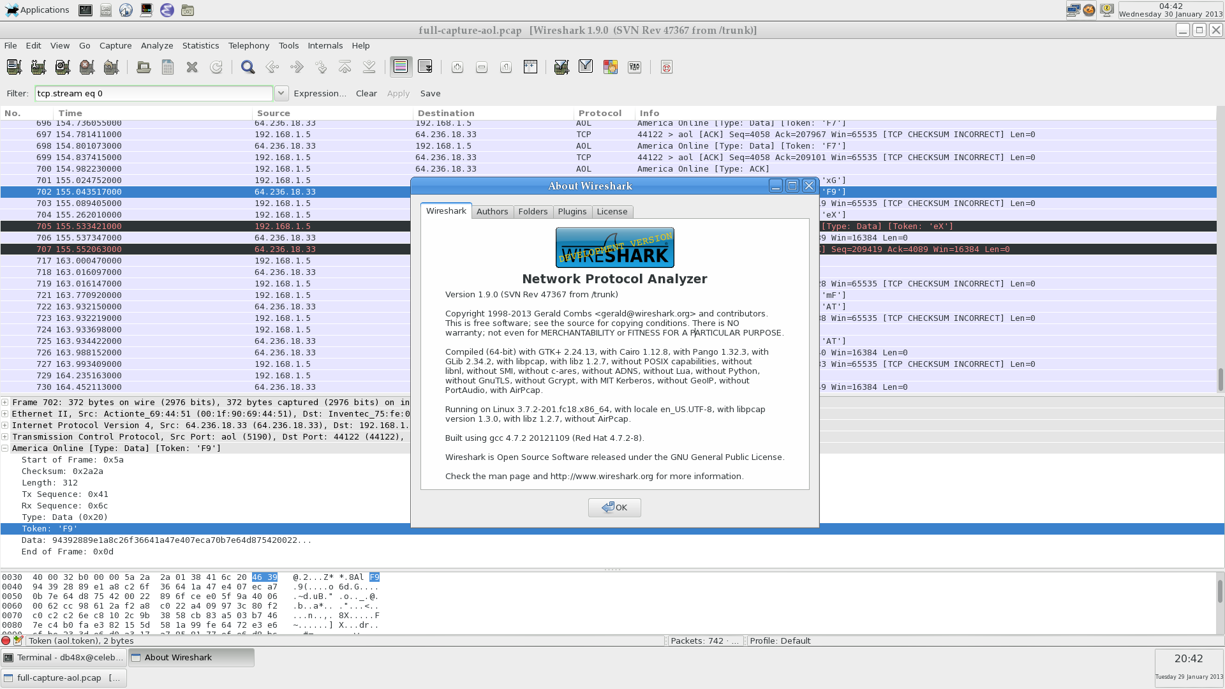Switch to the License tab
This screenshot has width=1225, height=689.
612,212
